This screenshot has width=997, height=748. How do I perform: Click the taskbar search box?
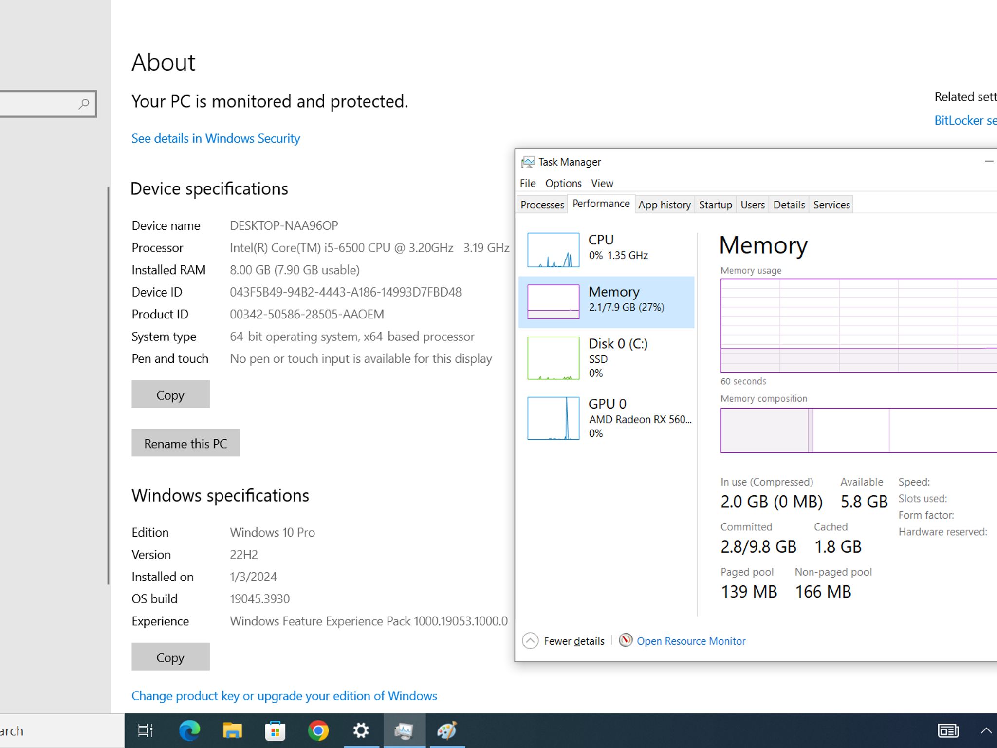[62, 730]
